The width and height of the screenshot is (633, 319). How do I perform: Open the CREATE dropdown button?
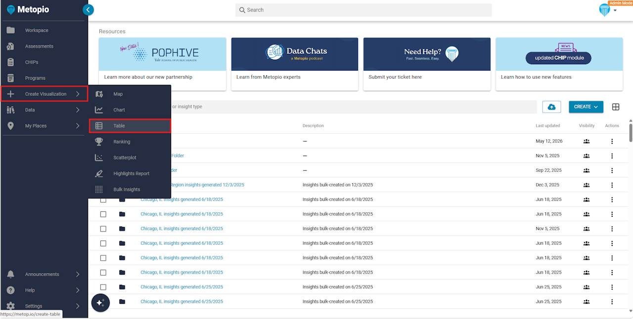click(x=586, y=107)
